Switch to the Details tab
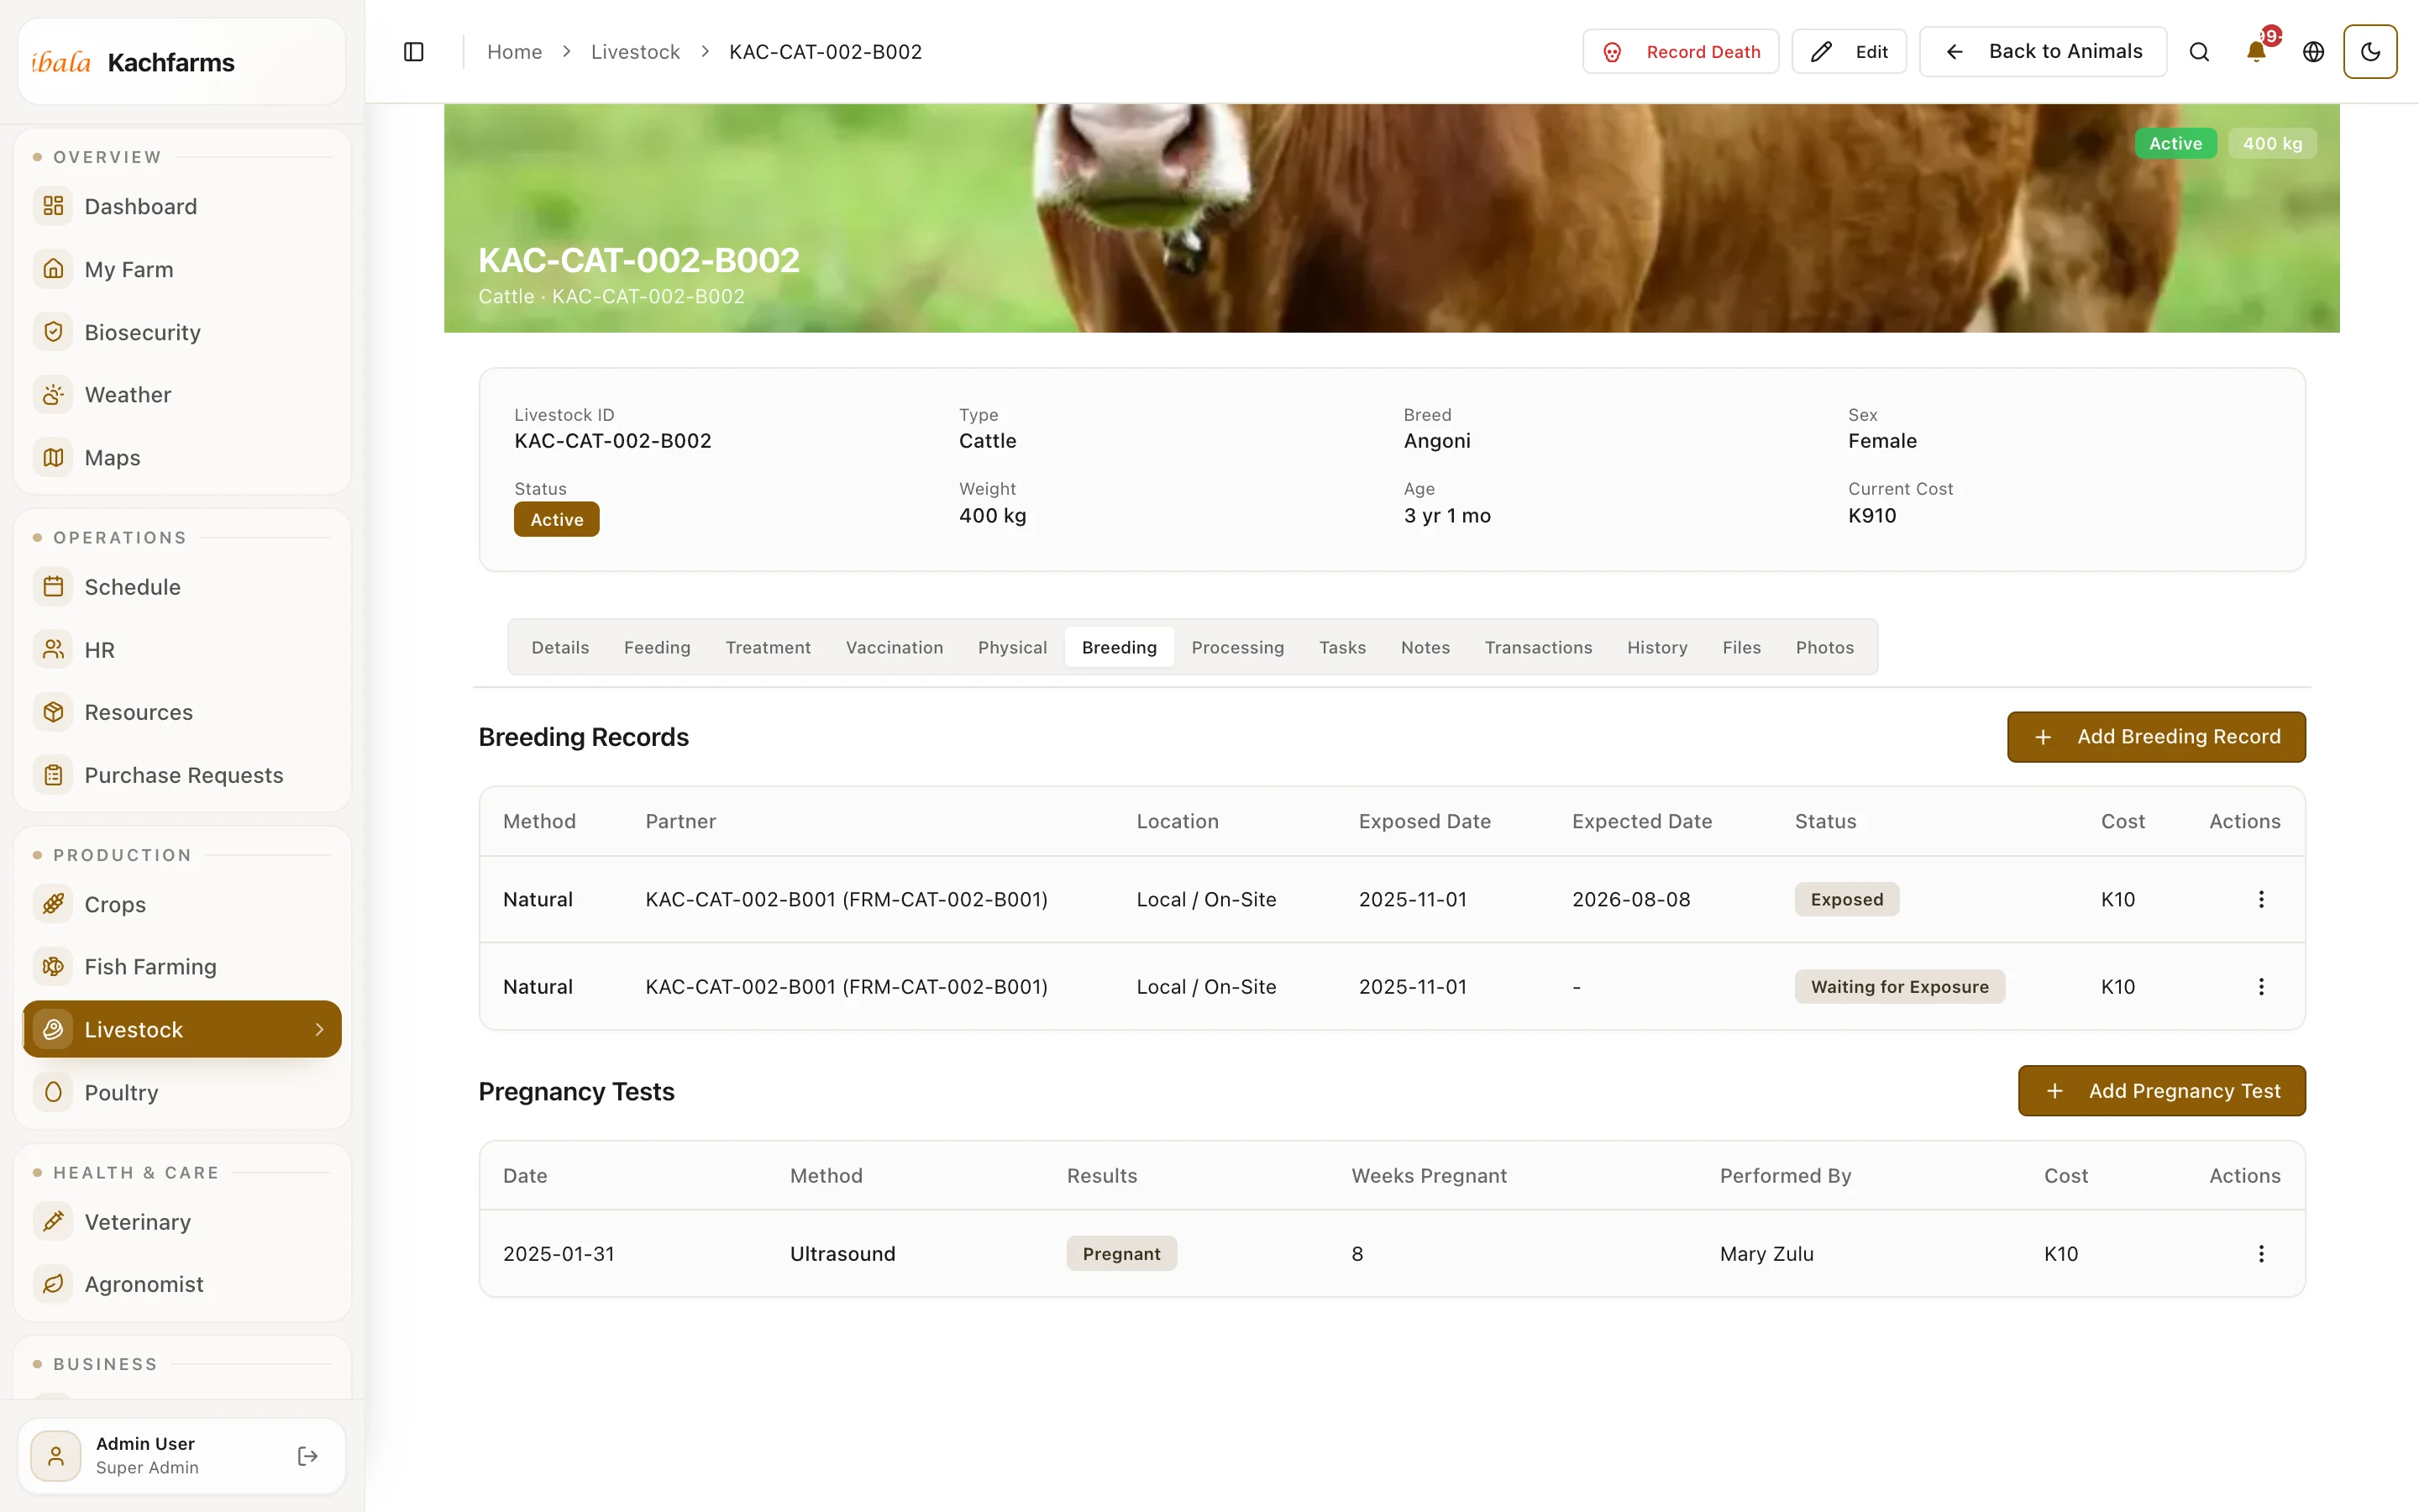 coord(559,647)
